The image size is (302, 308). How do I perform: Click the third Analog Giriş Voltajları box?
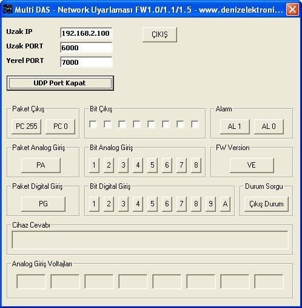99,281
